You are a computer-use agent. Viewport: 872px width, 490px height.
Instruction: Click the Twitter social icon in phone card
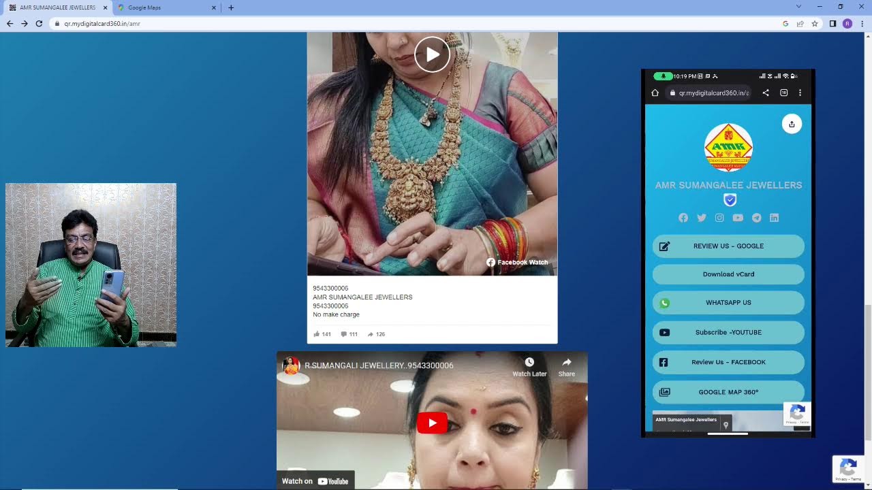click(x=702, y=218)
